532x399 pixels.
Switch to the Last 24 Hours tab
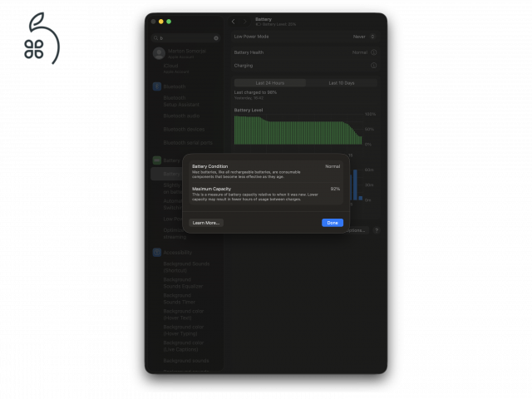270,83
